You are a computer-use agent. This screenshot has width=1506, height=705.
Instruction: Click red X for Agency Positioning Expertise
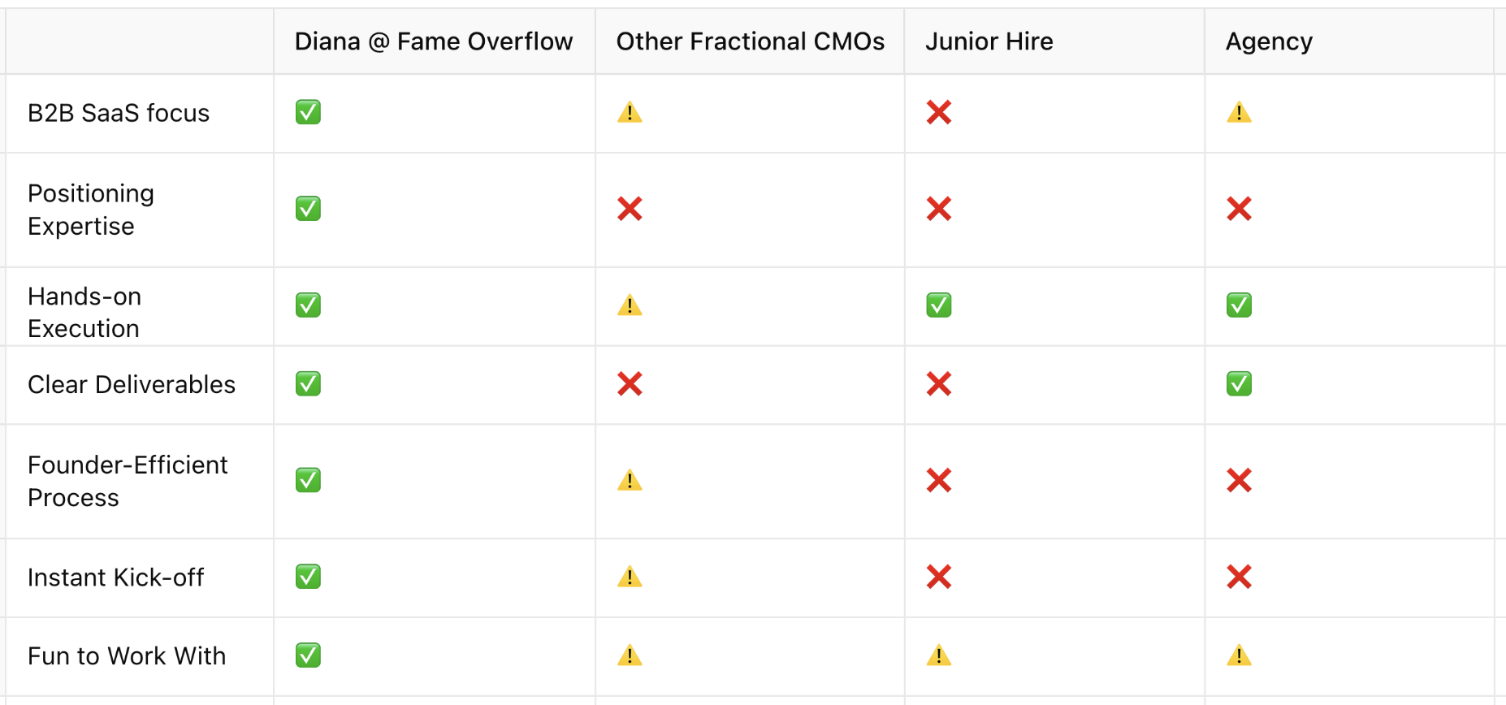point(1239,209)
